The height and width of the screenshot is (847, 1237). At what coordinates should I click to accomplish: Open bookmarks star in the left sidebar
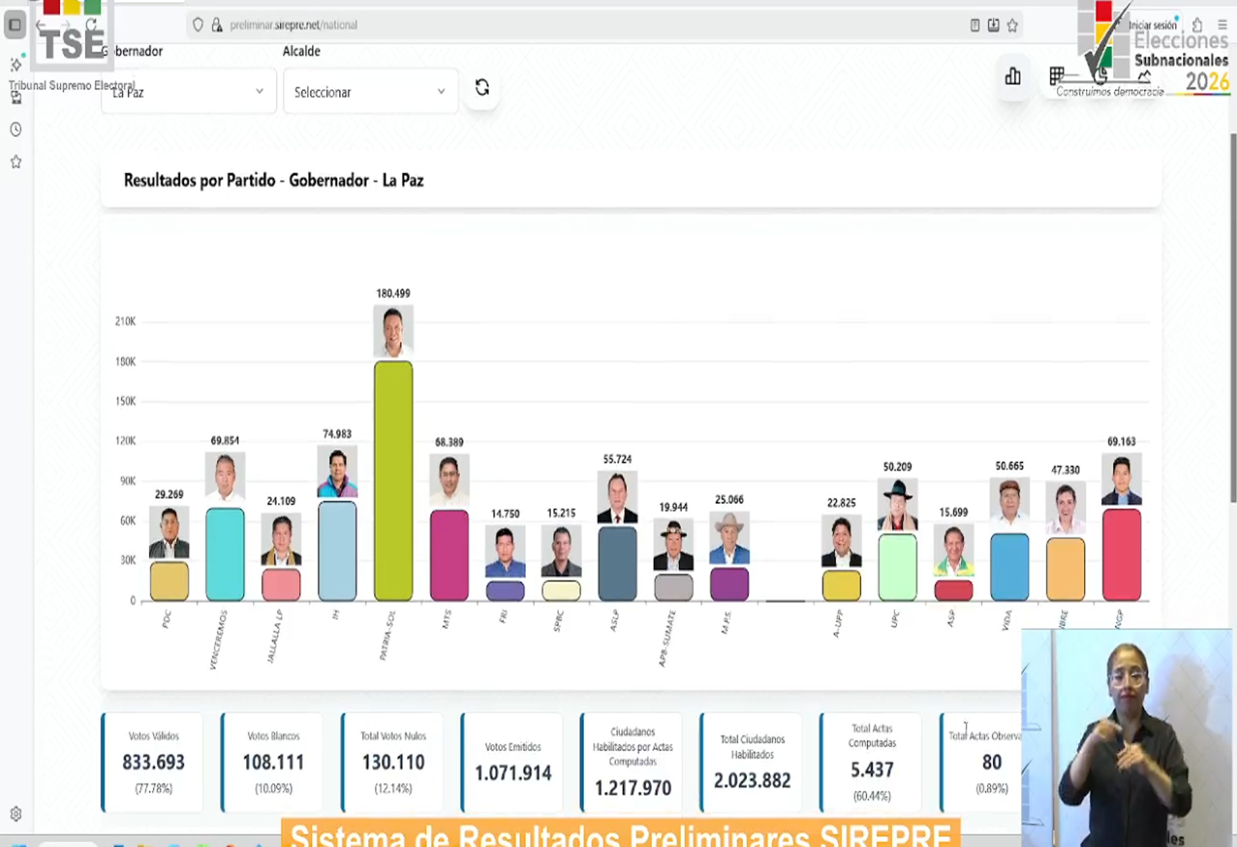click(x=16, y=162)
